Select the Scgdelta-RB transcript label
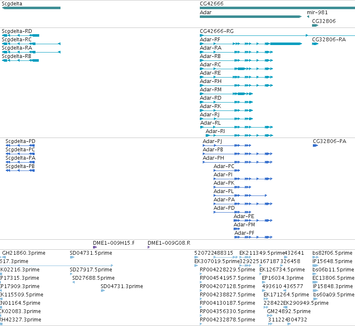Viewport: 355px width, 326px height. 17,56
